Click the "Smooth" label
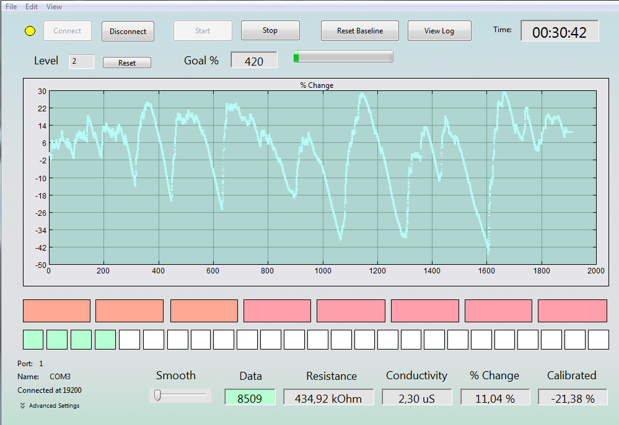Viewport: 619px width, 425px height. [176, 376]
